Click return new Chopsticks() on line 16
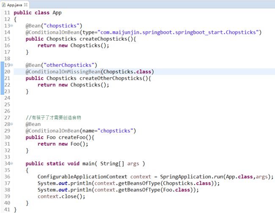Viewport: 275px width, 213px height. pos(73,46)
